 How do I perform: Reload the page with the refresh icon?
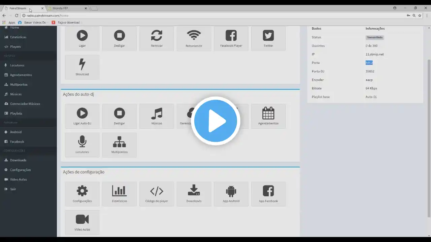pyautogui.click(x=16, y=15)
